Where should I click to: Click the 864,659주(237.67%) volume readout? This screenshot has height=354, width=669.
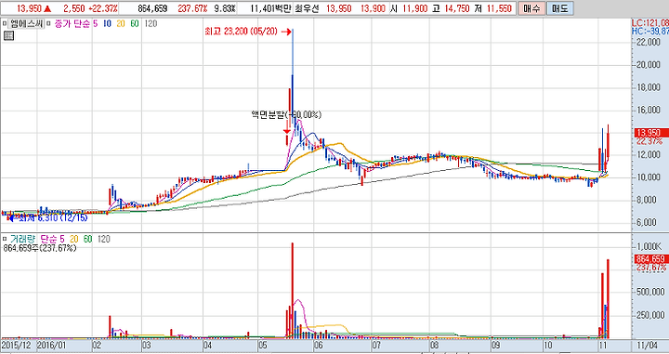(39, 248)
